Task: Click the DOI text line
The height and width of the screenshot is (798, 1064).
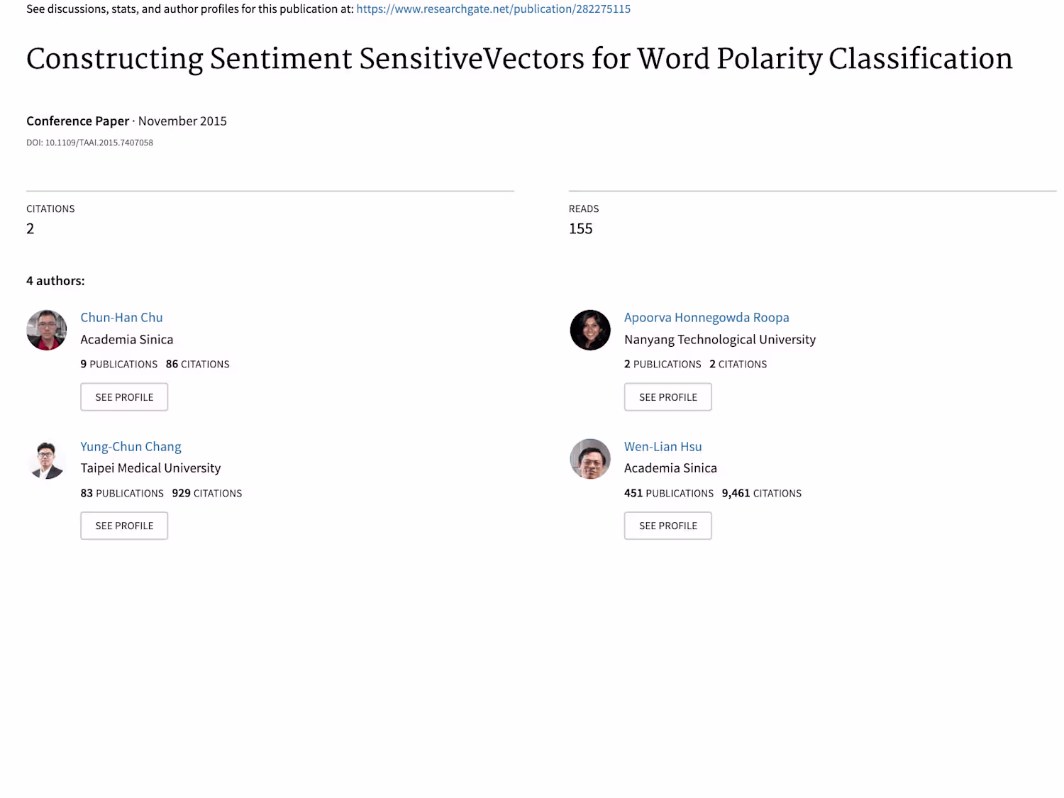Action: (x=89, y=143)
